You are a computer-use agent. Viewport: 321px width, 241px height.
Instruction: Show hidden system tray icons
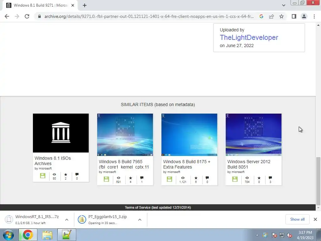(257, 235)
